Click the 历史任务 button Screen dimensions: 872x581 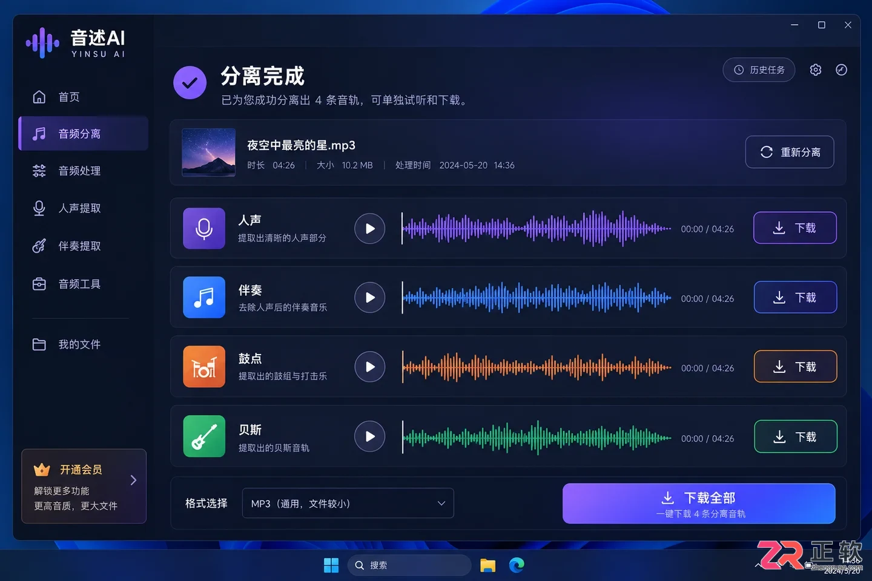[x=759, y=70]
